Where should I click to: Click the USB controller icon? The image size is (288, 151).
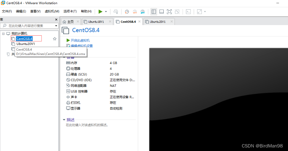[68, 91]
